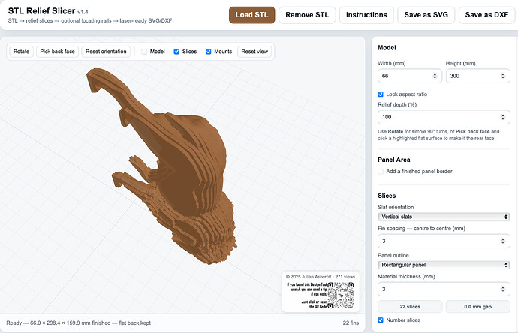Click Reset orientation

[x=106, y=52]
